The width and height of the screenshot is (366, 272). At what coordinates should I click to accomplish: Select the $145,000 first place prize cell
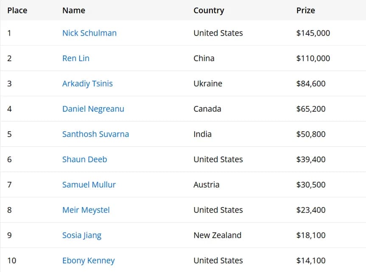coord(313,33)
